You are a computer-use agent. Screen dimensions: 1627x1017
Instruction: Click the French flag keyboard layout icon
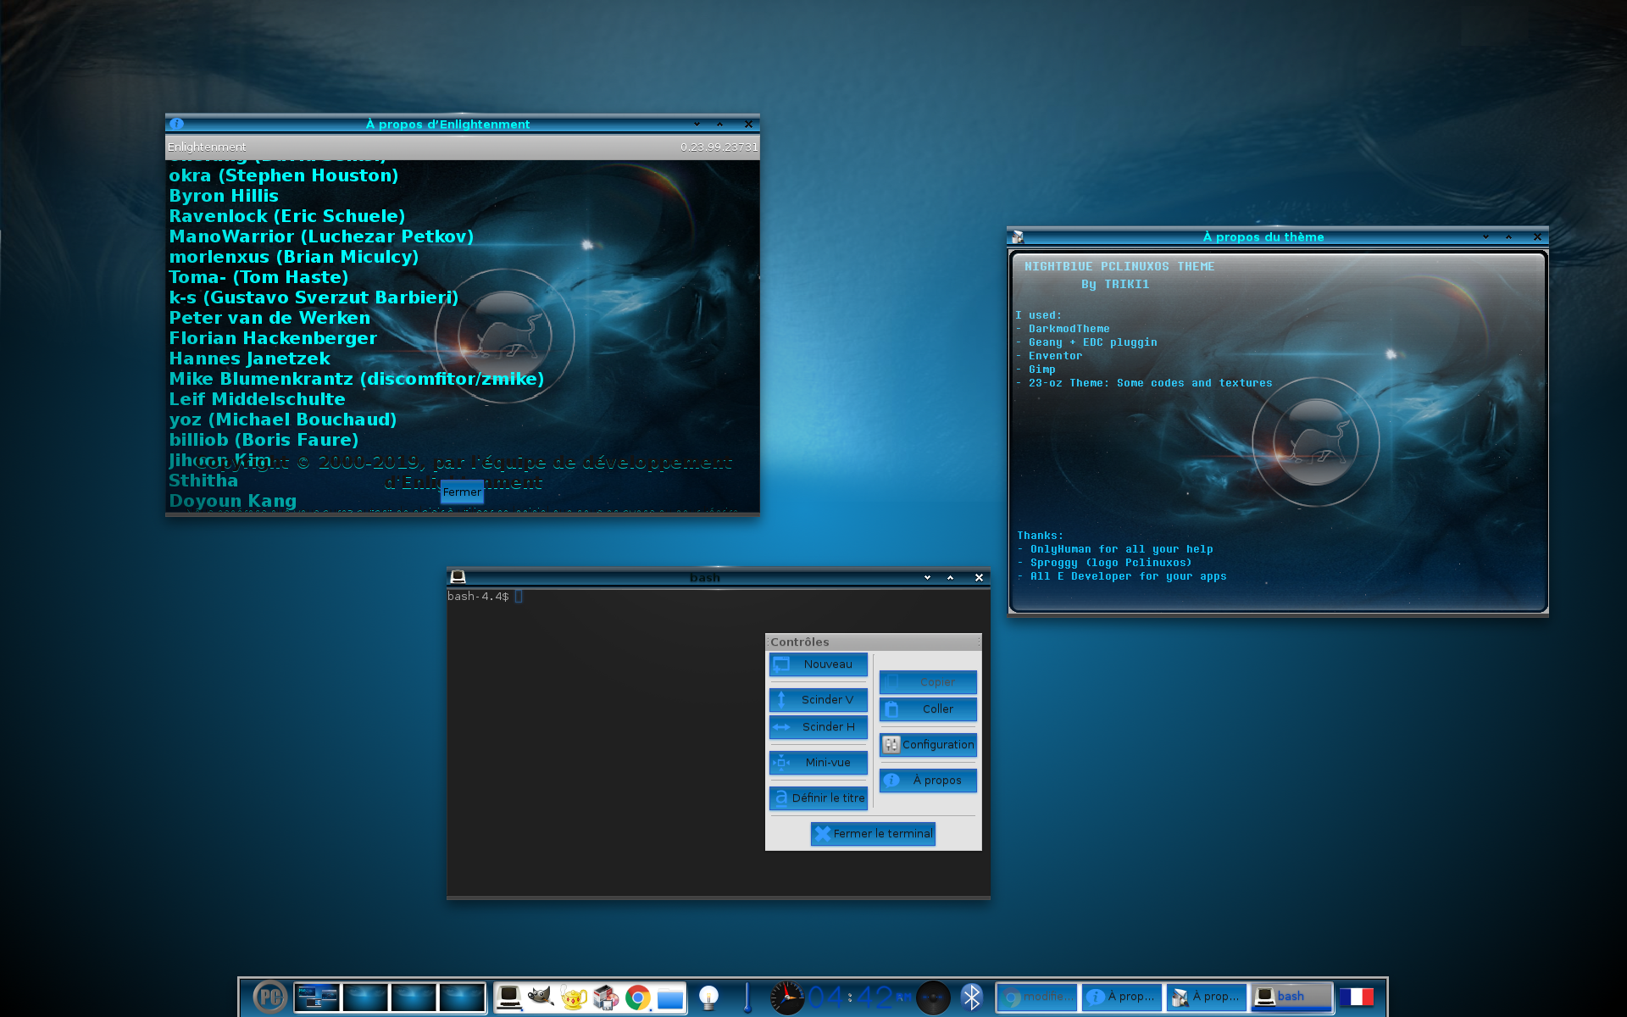click(1357, 997)
